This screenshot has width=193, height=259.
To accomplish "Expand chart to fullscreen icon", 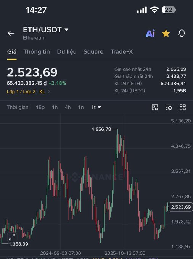I will [x=12, y=237].
